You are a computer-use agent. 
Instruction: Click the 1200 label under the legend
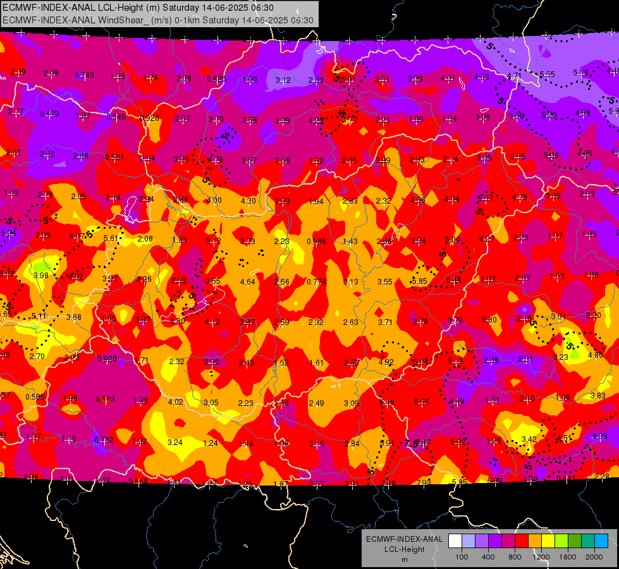pos(541,557)
